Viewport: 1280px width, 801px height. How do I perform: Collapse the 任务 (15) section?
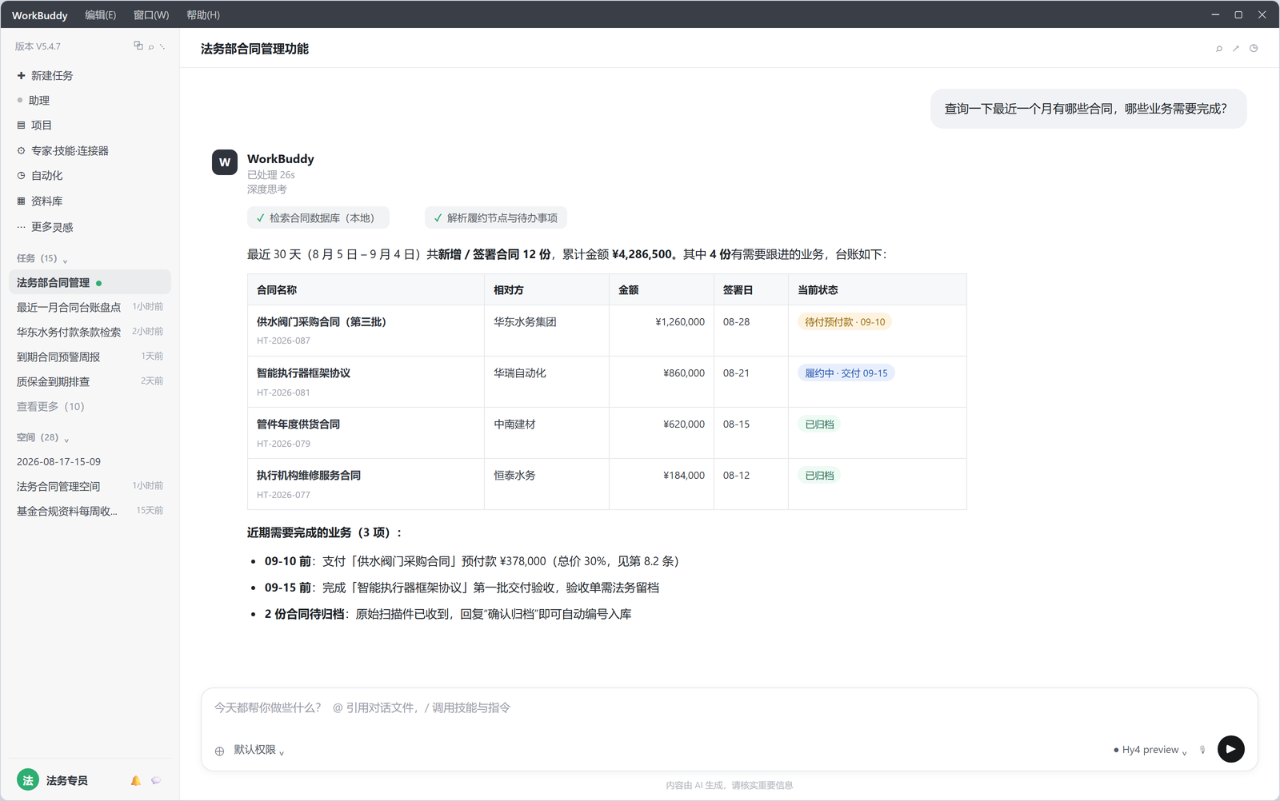click(42, 258)
